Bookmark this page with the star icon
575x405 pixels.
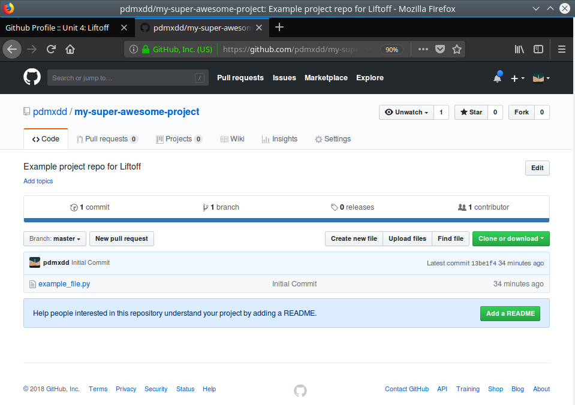(457, 49)
